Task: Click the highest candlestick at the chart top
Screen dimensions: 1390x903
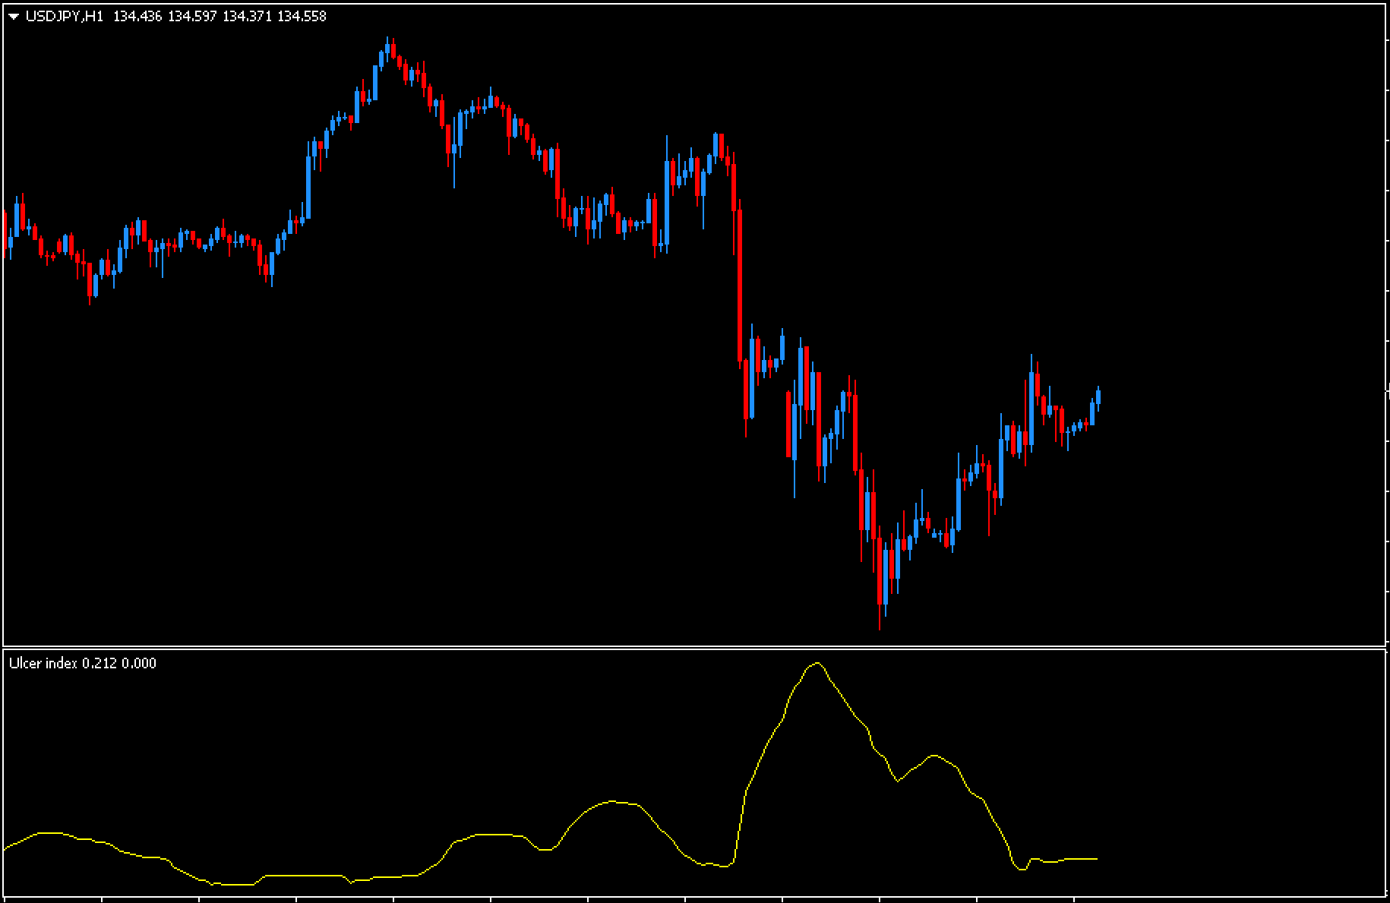Action: pyautogui.click(x=387, y=50)
